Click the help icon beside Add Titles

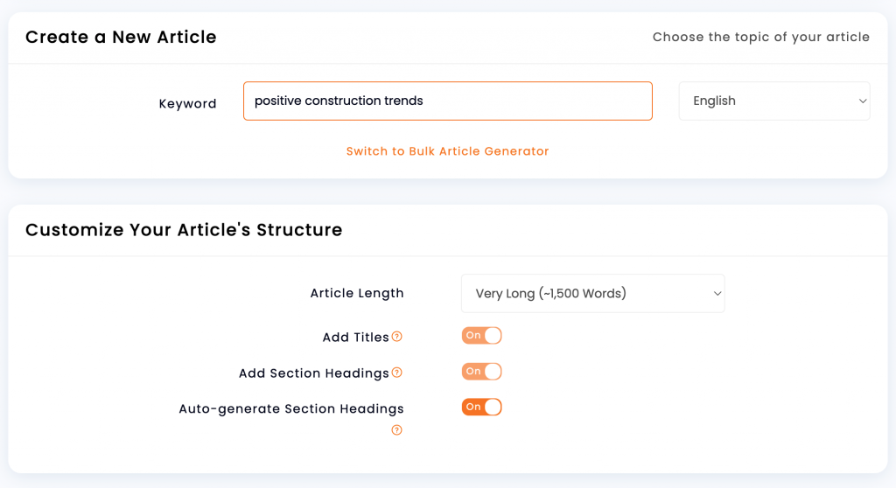(396, 337)
